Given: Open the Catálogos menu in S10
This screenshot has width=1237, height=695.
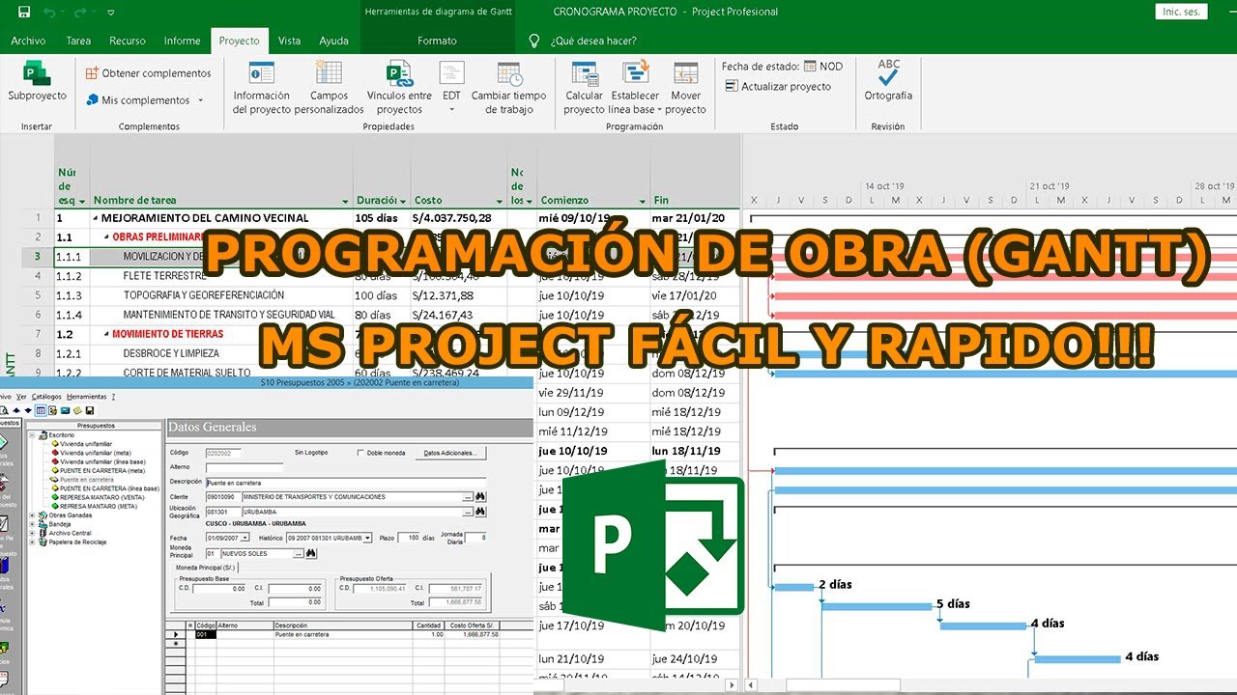Looking at the screenshot, I should click(x=45, y=397).
